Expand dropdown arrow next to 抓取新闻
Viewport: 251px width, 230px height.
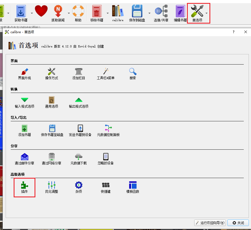pyautogui.click(x=69, y=13)
